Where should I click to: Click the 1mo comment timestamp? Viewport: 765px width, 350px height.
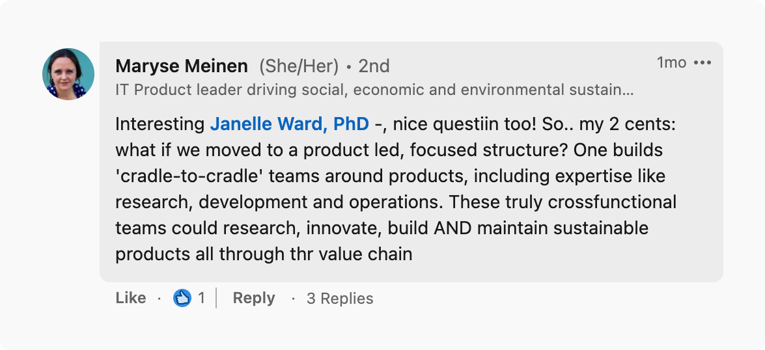point(671,62)
